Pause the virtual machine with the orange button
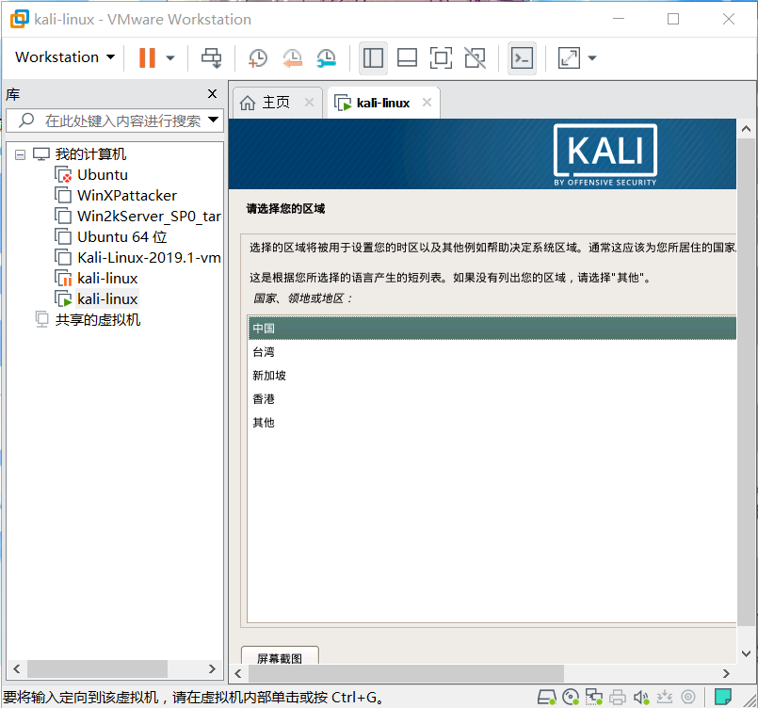 point(147,58)
